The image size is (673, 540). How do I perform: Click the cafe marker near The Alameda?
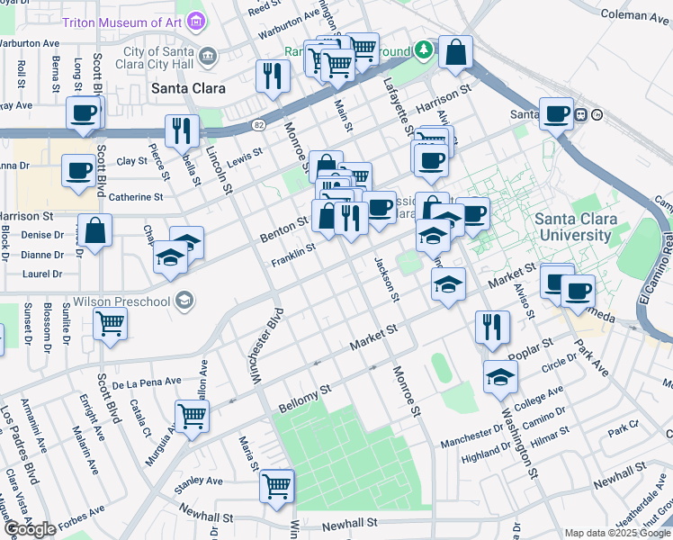(x=578, y=294)
